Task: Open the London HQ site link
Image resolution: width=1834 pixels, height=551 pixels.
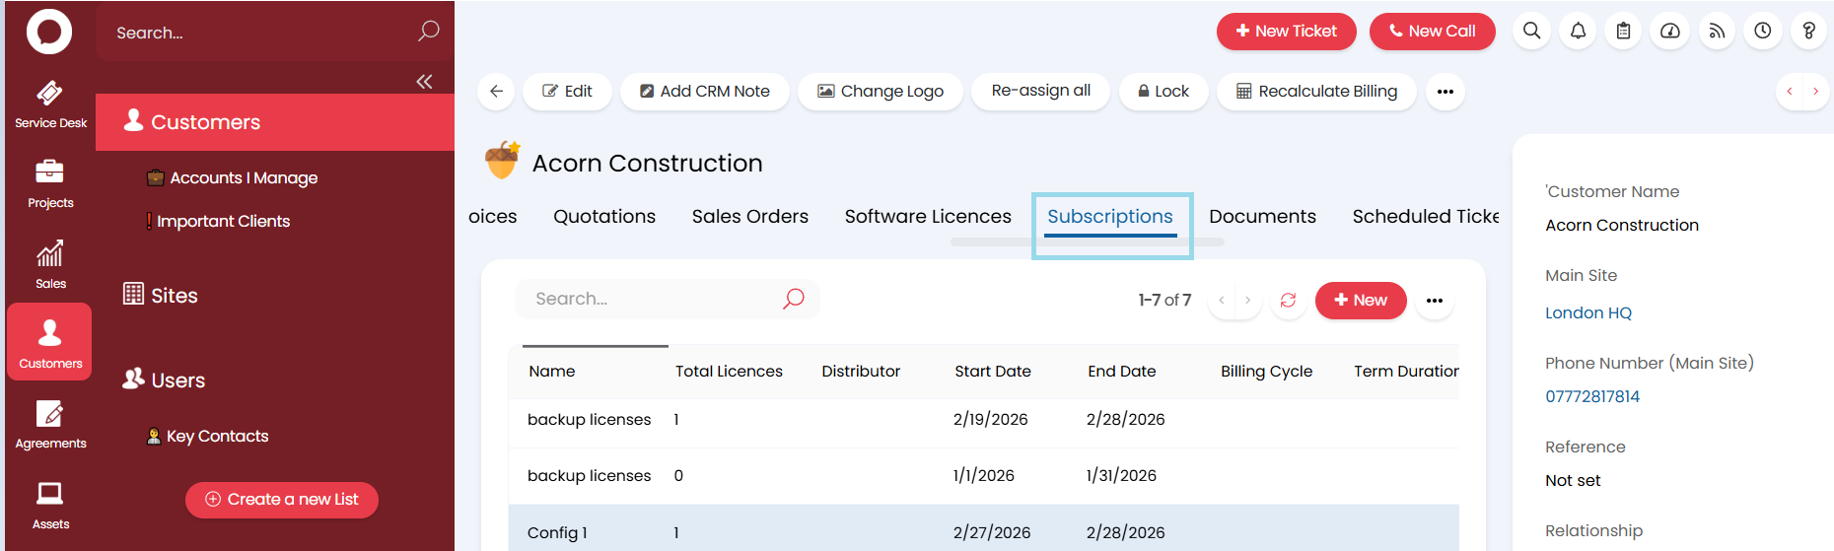Action: pos(1587,313)
